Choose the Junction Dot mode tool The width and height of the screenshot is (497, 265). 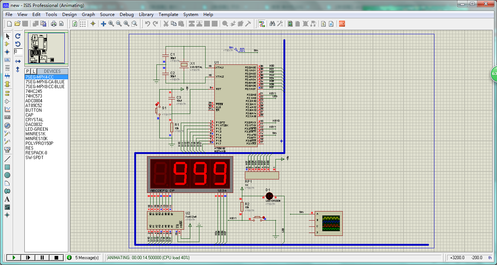7,52
